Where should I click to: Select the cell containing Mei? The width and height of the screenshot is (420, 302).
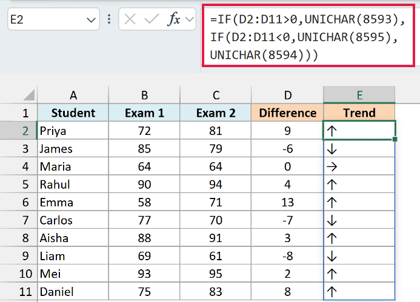point(73,274)
